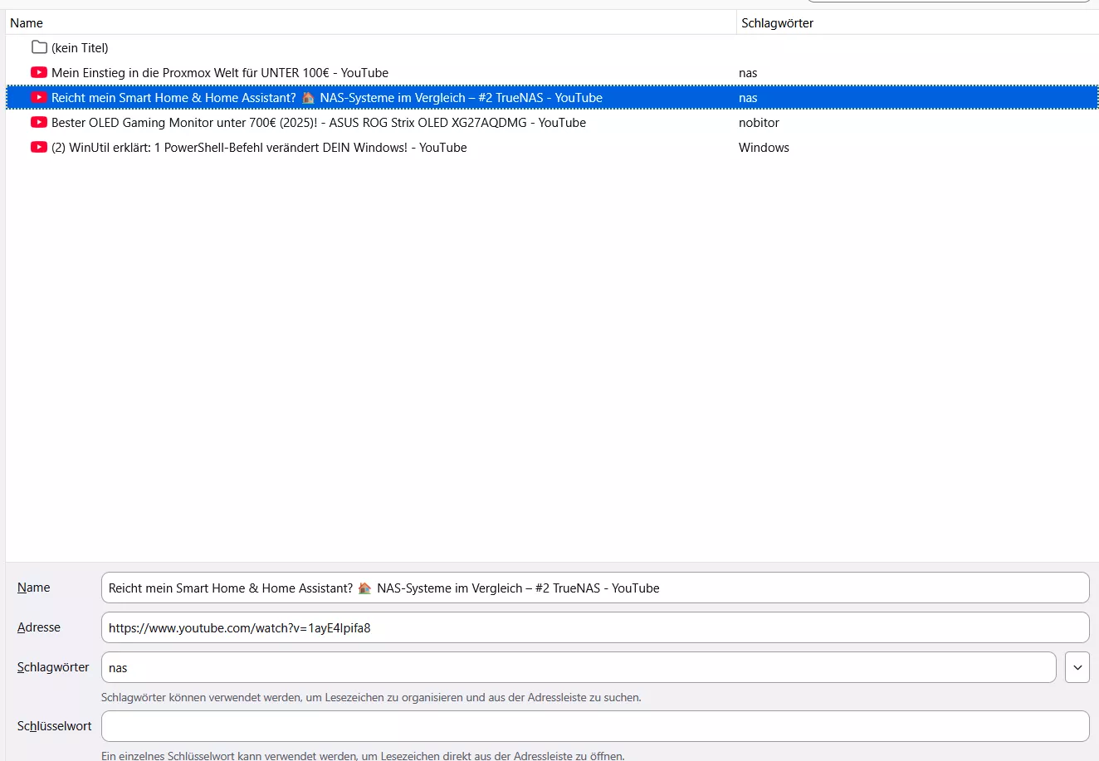The width and height of the screenshot is (1099, 761).
Task: Select the Mein Einstieg in die Proxmox Welt bookmark
Action: coord(552,72)
